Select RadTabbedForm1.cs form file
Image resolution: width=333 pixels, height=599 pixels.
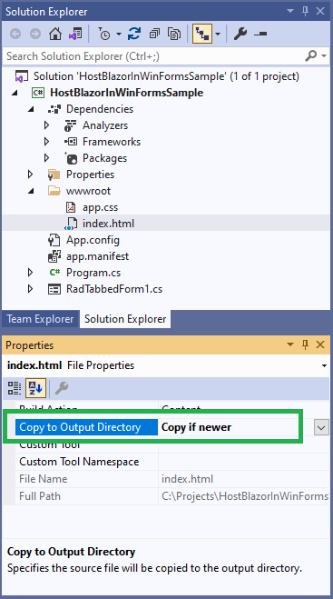point(114,289)
